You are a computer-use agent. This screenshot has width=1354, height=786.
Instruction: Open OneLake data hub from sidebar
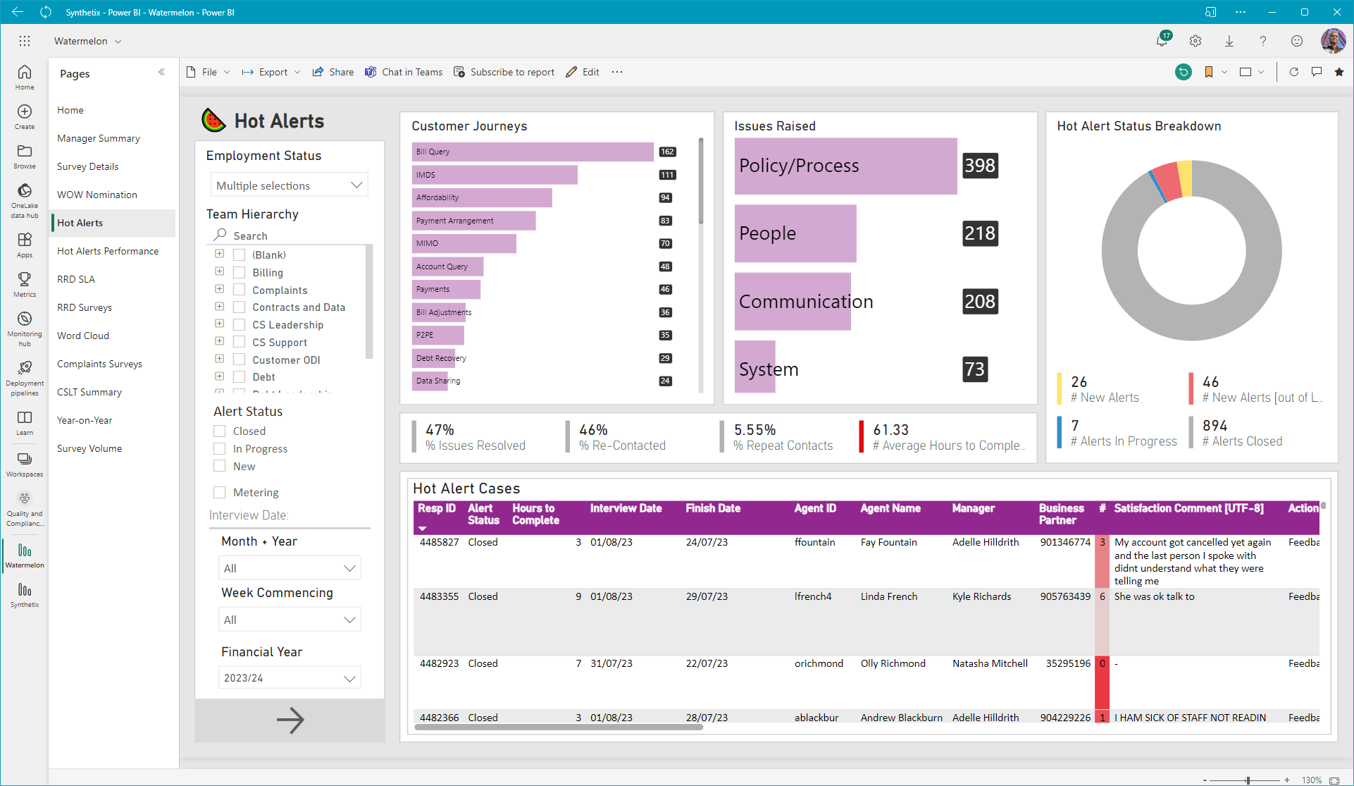click(x=25, y=200)
